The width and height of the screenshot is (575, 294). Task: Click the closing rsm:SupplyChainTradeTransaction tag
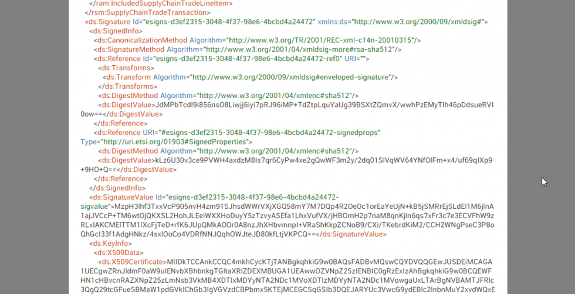pyautogui.click(x=147, y=12)
